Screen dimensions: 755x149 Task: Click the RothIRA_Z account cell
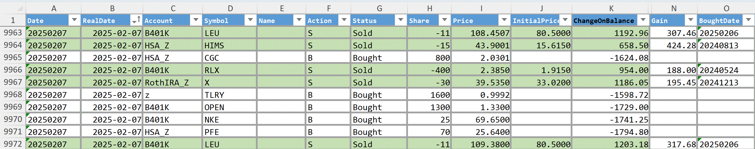(x=172, y=82)
